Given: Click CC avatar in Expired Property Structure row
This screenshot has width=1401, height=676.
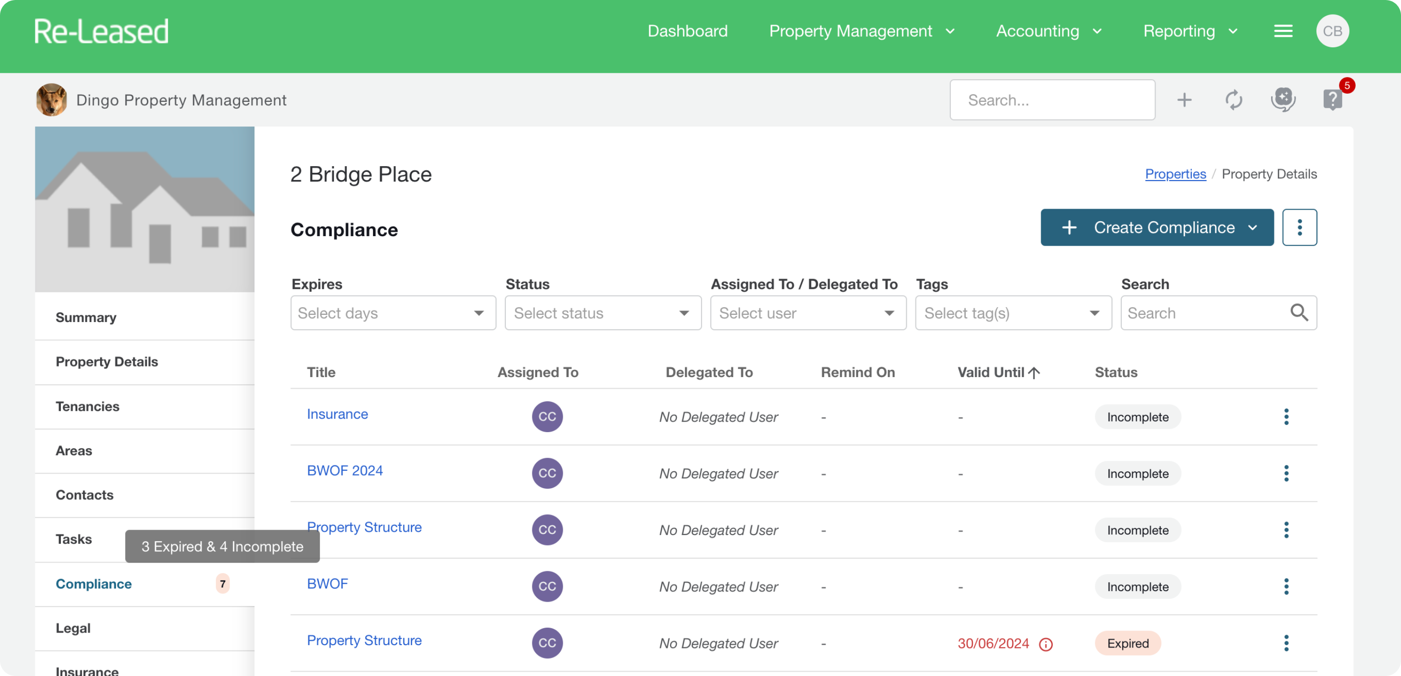Looking at the screenshot, I should click(547, 643).
